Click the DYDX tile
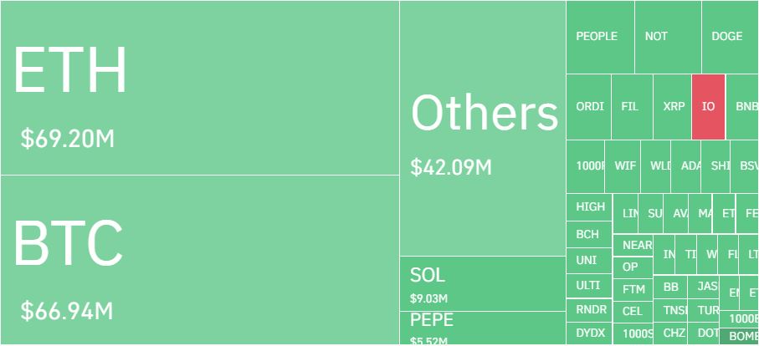759x346 pixels. coord(591,333)
